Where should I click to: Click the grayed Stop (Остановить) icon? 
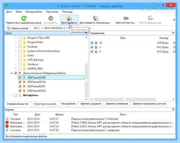point(51,18)
